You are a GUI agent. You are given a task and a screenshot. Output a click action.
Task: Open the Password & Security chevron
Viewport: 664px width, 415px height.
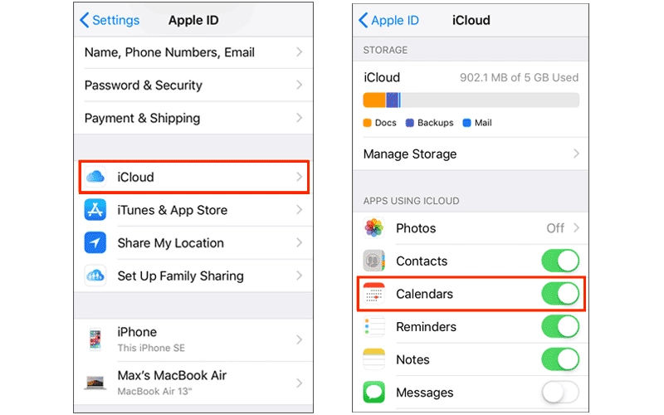tap(299, 85)
